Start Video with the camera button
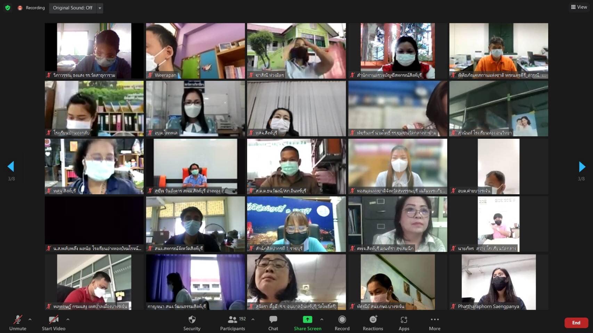Screen dimensions: 593x333 pyautogui.click(x=54, y=323)
